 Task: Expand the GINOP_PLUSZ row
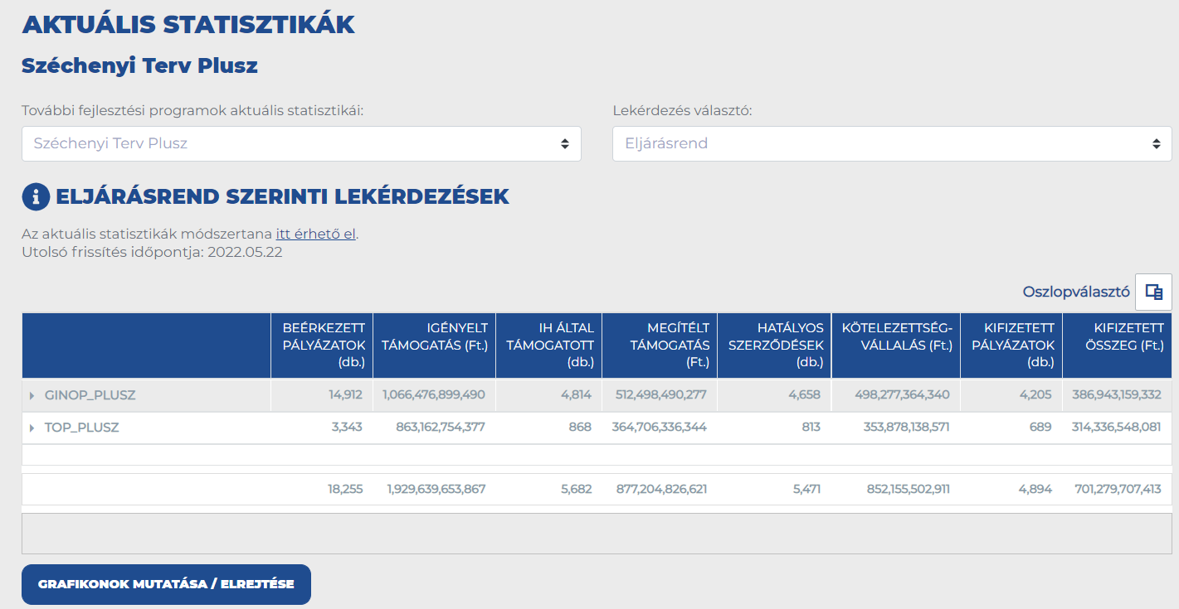pos(32,395)
